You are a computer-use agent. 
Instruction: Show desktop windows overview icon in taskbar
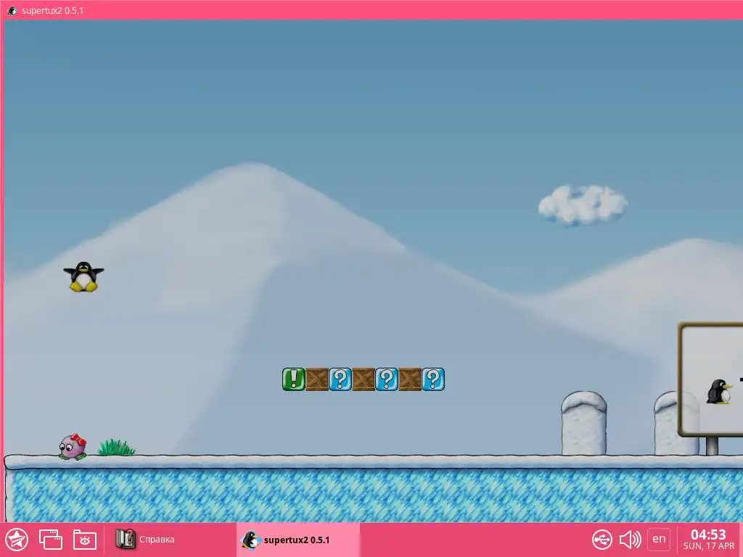51,540
